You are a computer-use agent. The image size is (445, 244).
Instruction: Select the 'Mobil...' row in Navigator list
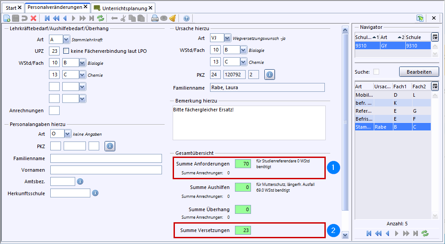pyautogui.click(x=364, y=95)
